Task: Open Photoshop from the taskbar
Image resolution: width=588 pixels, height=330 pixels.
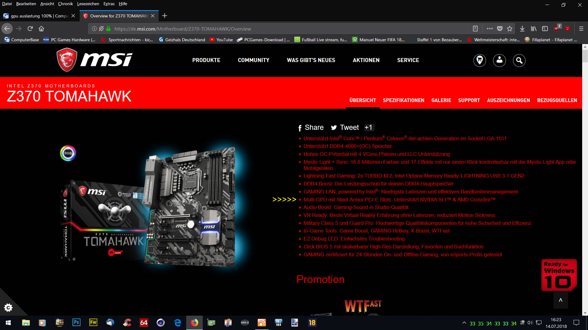Action: [76, 323]
